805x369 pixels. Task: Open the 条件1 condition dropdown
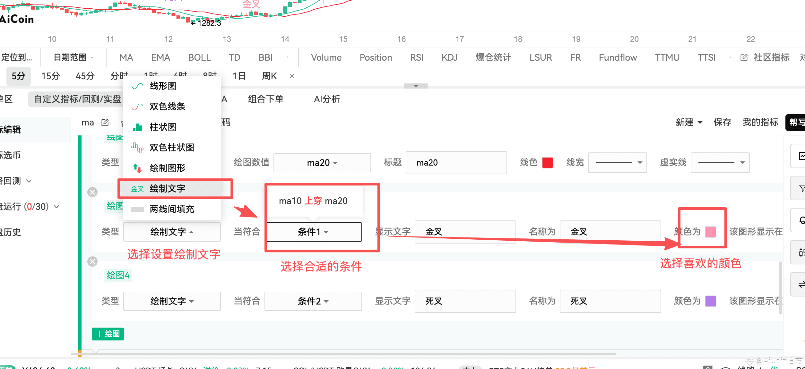click(314, 232)
